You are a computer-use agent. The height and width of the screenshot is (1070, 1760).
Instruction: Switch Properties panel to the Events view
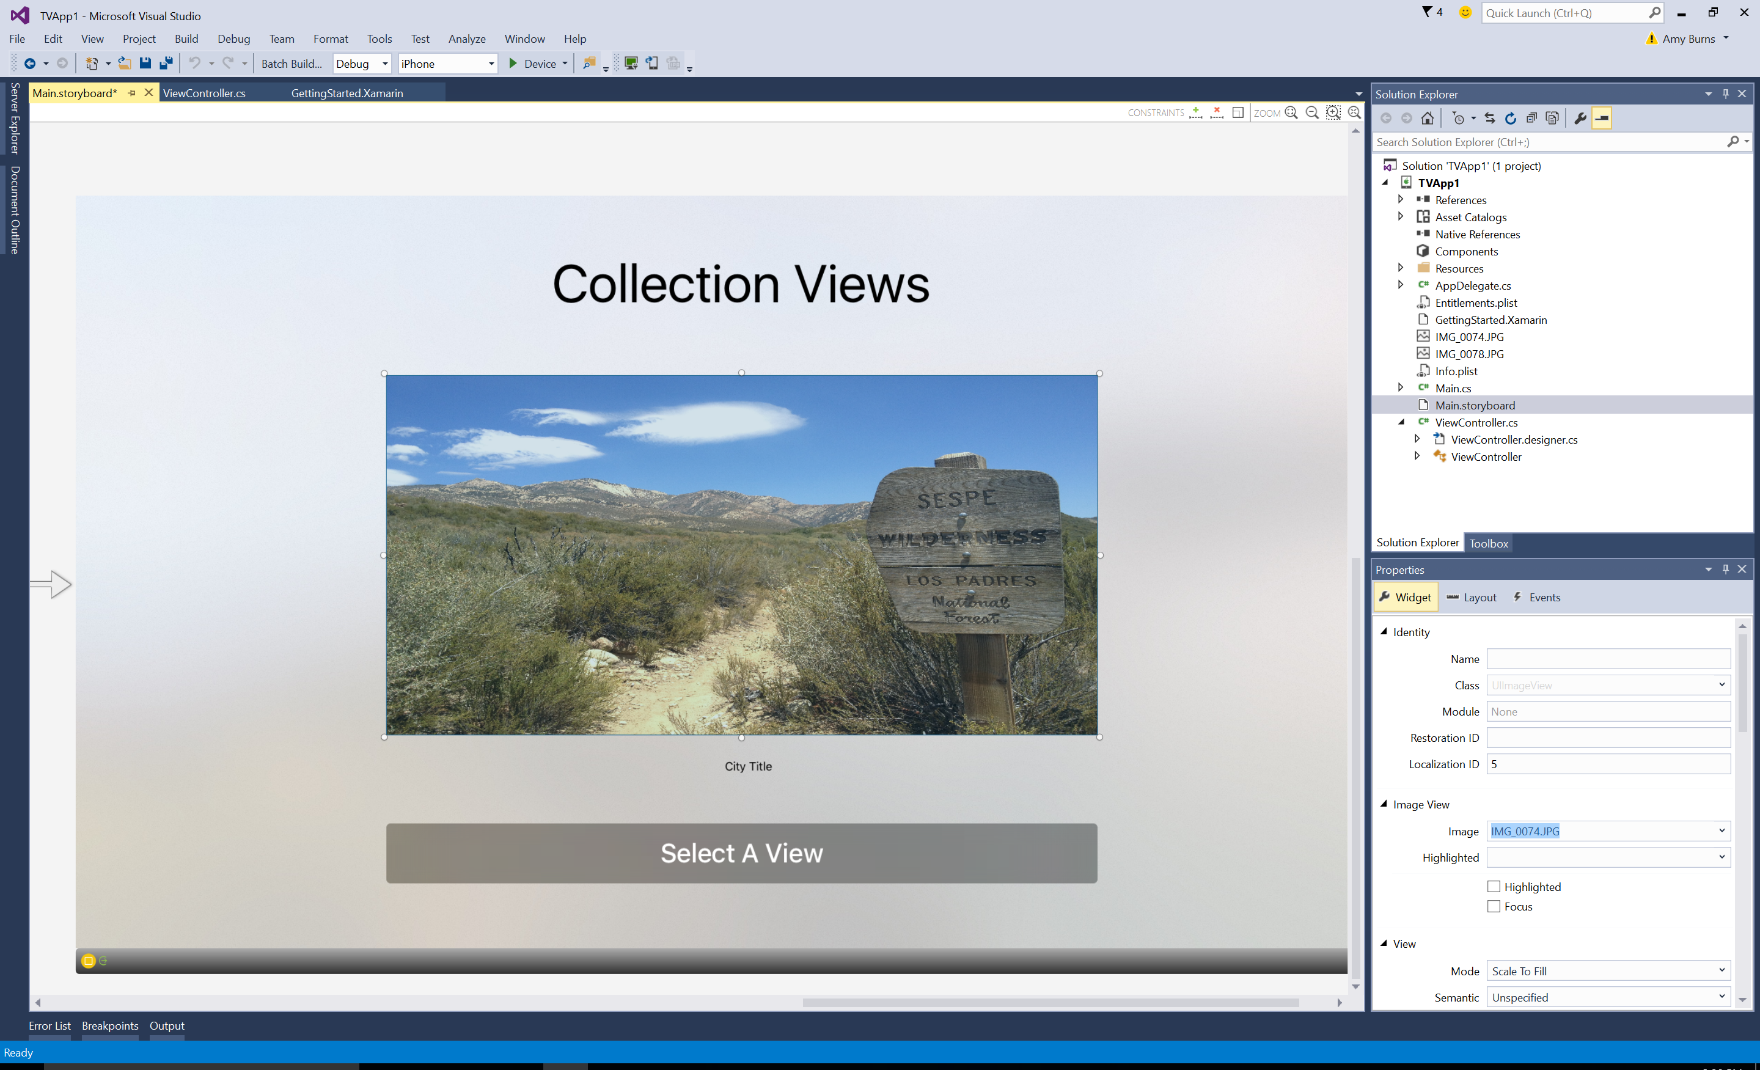[x=1536, y=597]
